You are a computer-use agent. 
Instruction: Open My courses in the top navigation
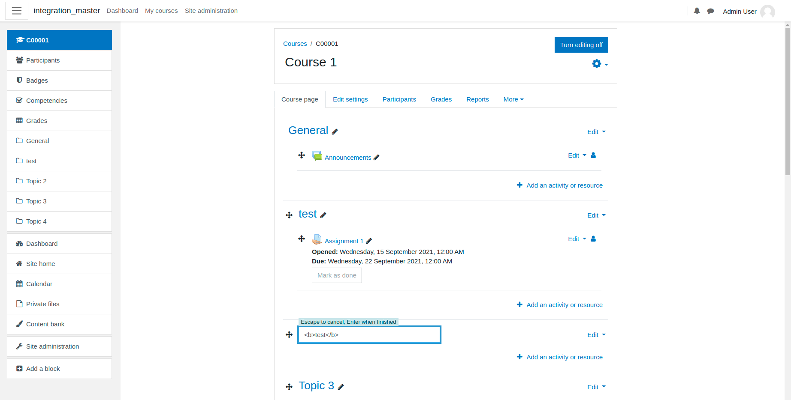tap(161, 11)
